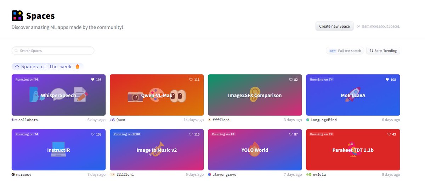Like Image to Music v2 heart (115)
This screenshot has width=425, height=191.
191,134
